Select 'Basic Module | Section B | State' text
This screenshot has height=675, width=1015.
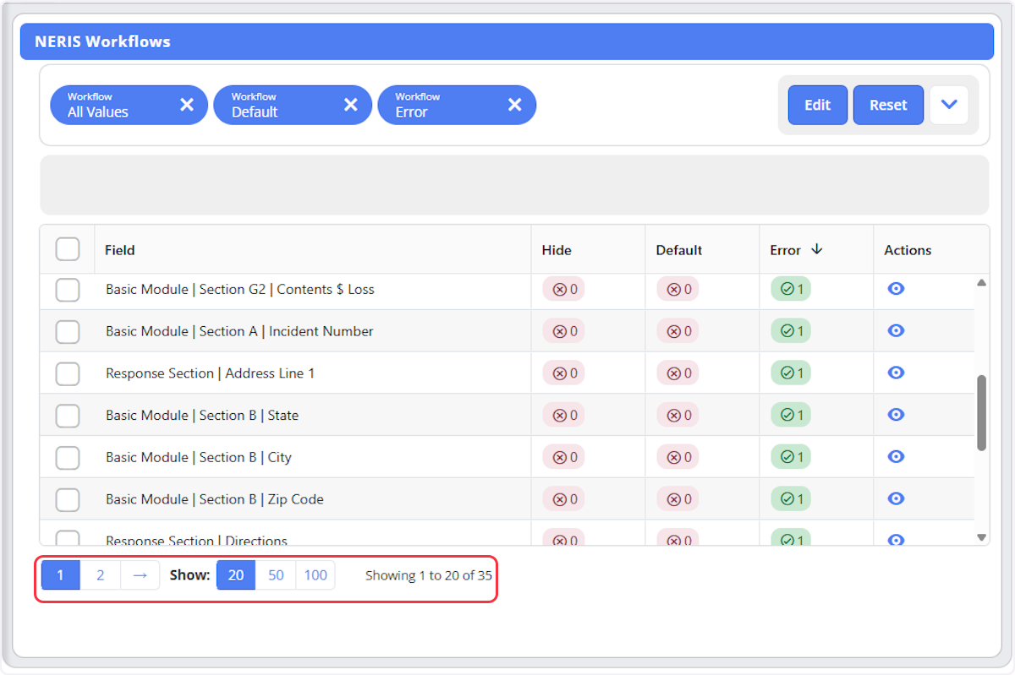[x=202, y=416]
